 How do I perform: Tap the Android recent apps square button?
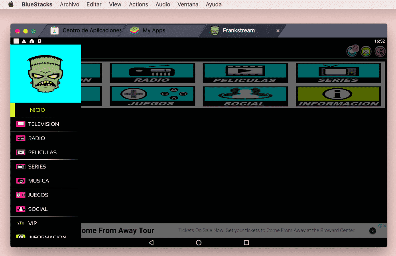pyautogui.click(x=246, y=242)
